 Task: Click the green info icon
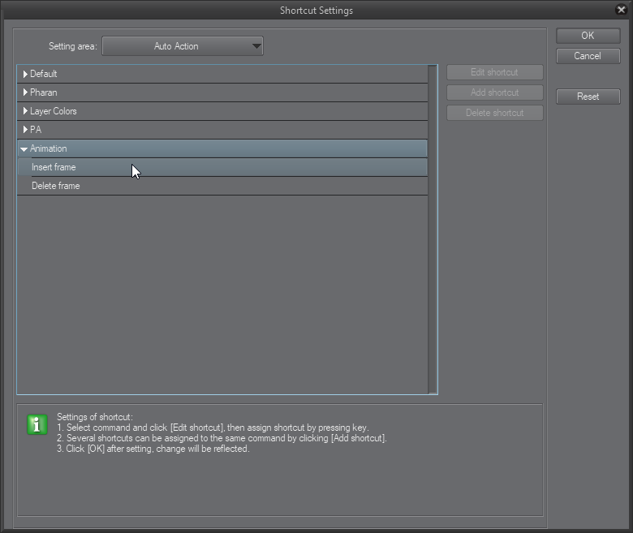pyautogui.click(x=37, y=424)
